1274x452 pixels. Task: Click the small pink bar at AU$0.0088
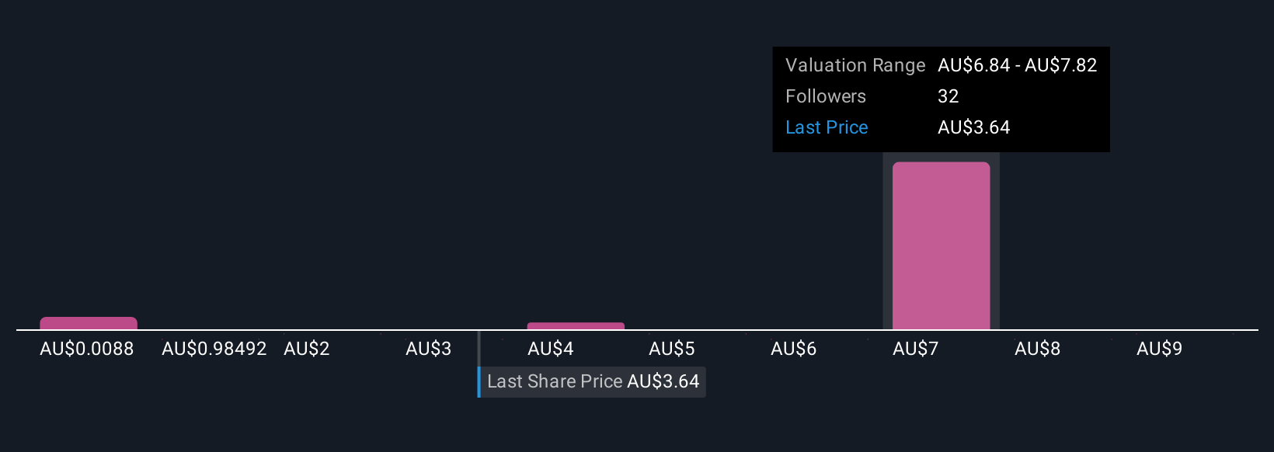click(89, 323)
